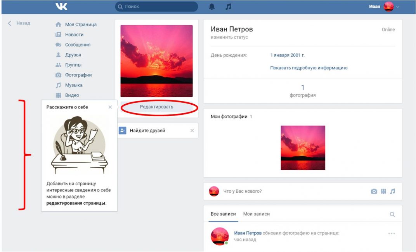Open the three-dot menu on wall post
The image size is (416, 252).
pos(391,233)
